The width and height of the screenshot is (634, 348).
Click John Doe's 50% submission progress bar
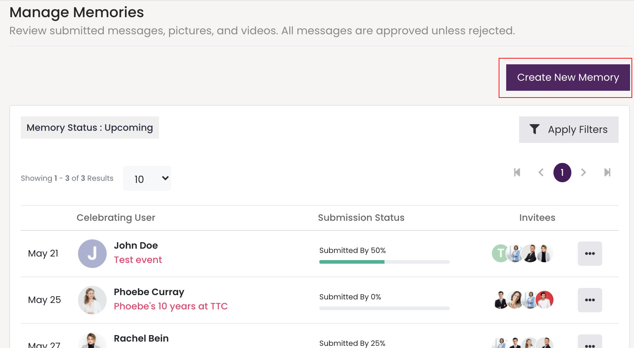click(x=384, y=262)
